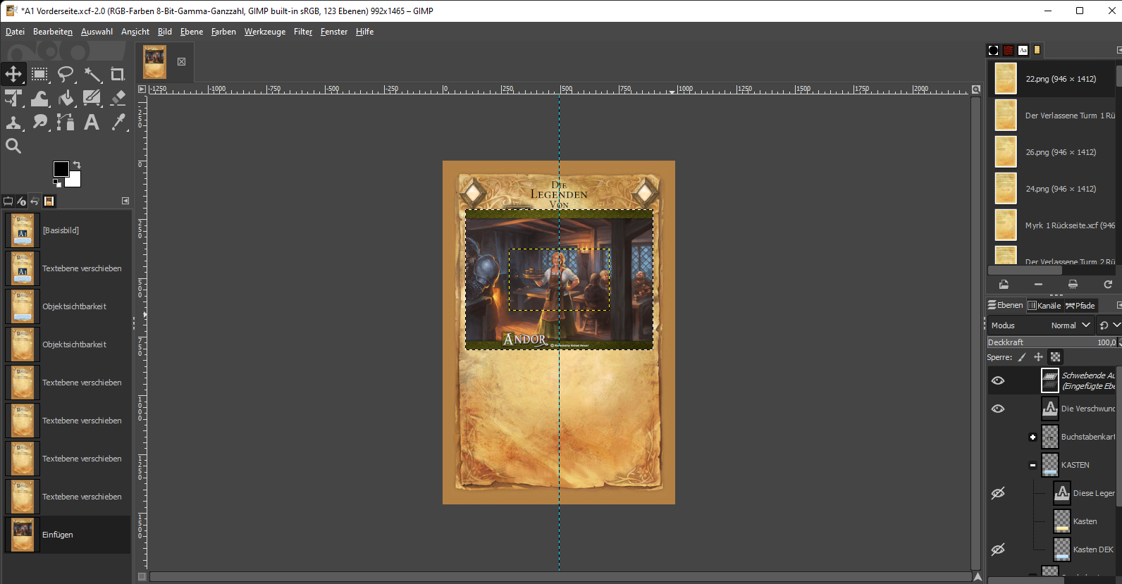The width and height of the screenshot is (1122, 584).
Task: Expand the Buchstabenkarte layer group
Action: (1032, 437)
